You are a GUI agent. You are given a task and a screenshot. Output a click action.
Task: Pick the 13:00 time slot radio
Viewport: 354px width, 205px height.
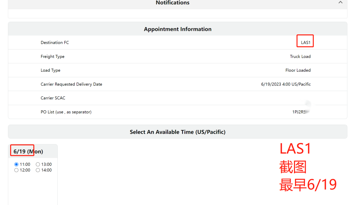click(38, 164)
